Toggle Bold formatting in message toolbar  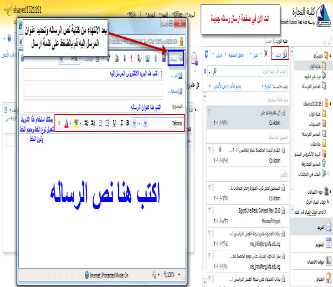click(x=127, y=122)
